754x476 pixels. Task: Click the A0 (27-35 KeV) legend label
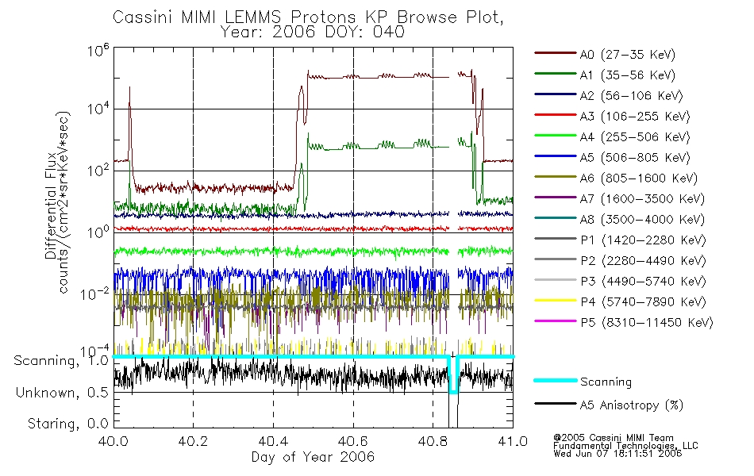[627, 54]
